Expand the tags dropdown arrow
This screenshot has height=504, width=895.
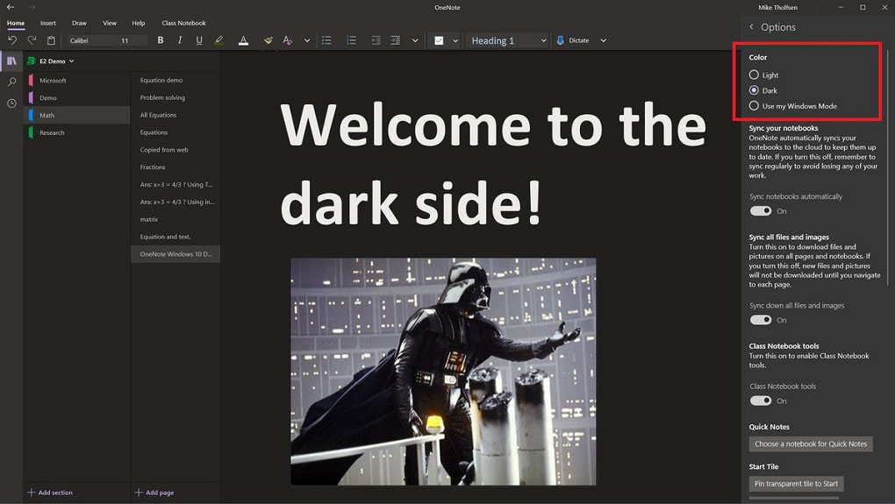point(455,40)
